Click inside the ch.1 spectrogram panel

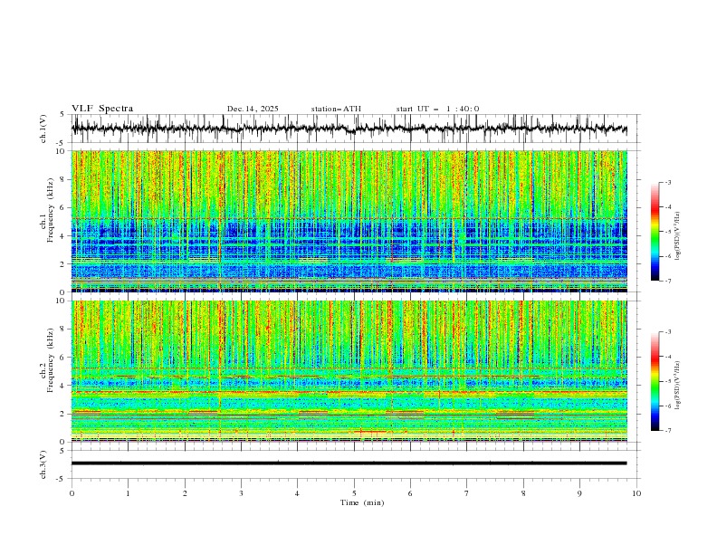[349, 221]
